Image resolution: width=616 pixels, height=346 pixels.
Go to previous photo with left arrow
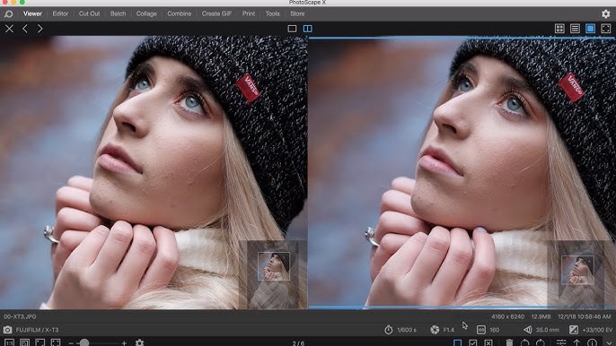click(25, 29)
